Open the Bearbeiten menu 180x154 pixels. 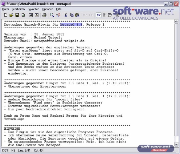(18, 9)
